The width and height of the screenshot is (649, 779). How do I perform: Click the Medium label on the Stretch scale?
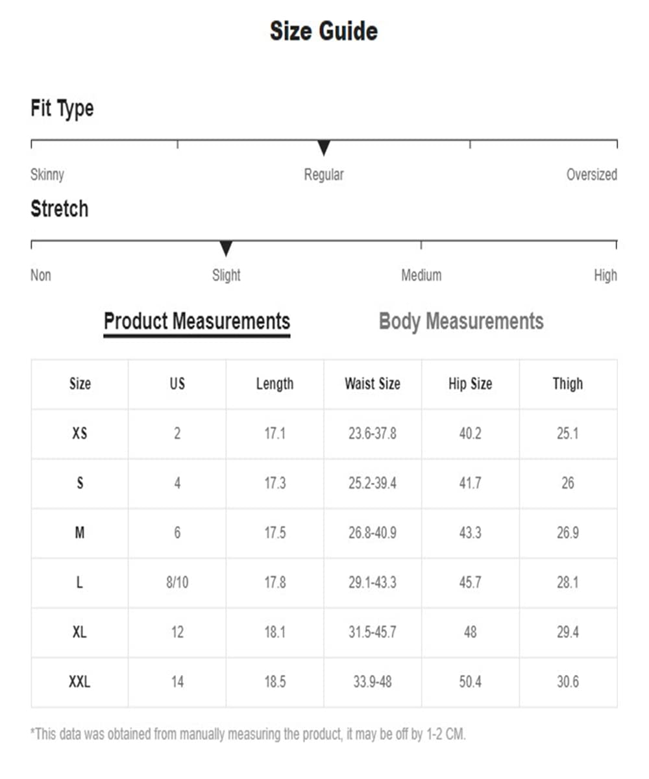coord(421,275)
